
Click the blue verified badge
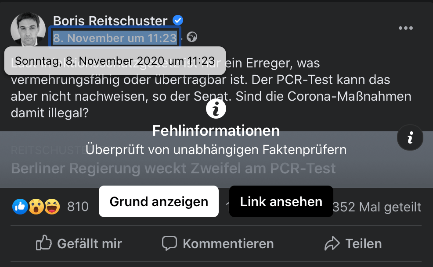[178, 20]
